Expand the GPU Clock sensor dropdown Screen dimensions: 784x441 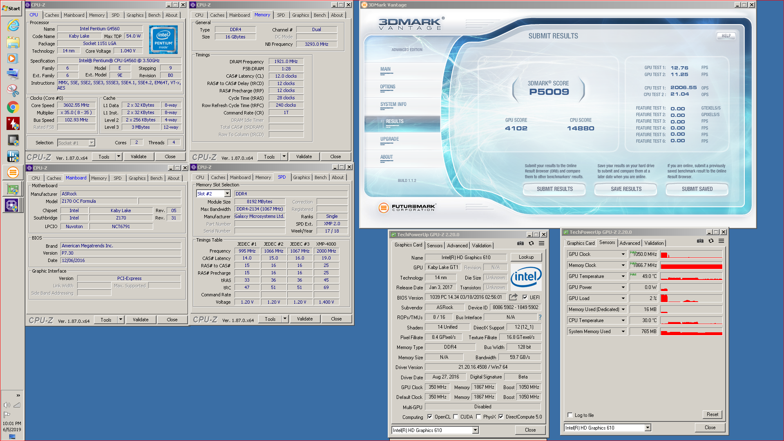point(623,254)
